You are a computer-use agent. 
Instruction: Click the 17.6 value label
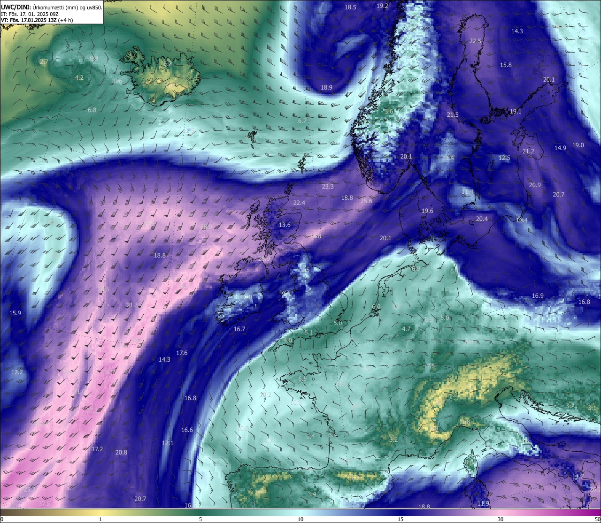tap(182, 353)
